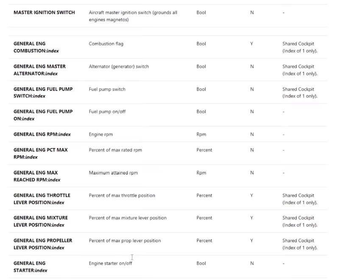Viewport: 340px width, 280px height.
Task: Select the "Fuel pump switch" description text
Action: (107, 90)
